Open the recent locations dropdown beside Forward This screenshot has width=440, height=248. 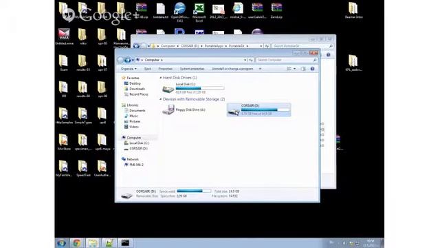point(133,60)
